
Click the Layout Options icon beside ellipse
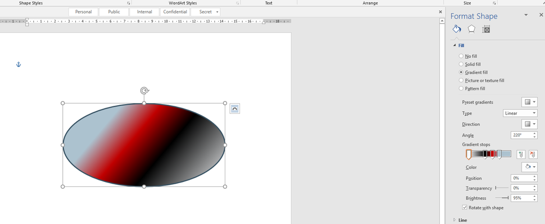pyautogui.click(x=235, y=108)
